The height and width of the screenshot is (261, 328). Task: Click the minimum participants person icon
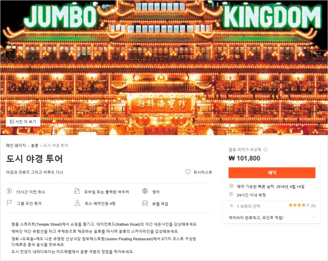(77, 203)
